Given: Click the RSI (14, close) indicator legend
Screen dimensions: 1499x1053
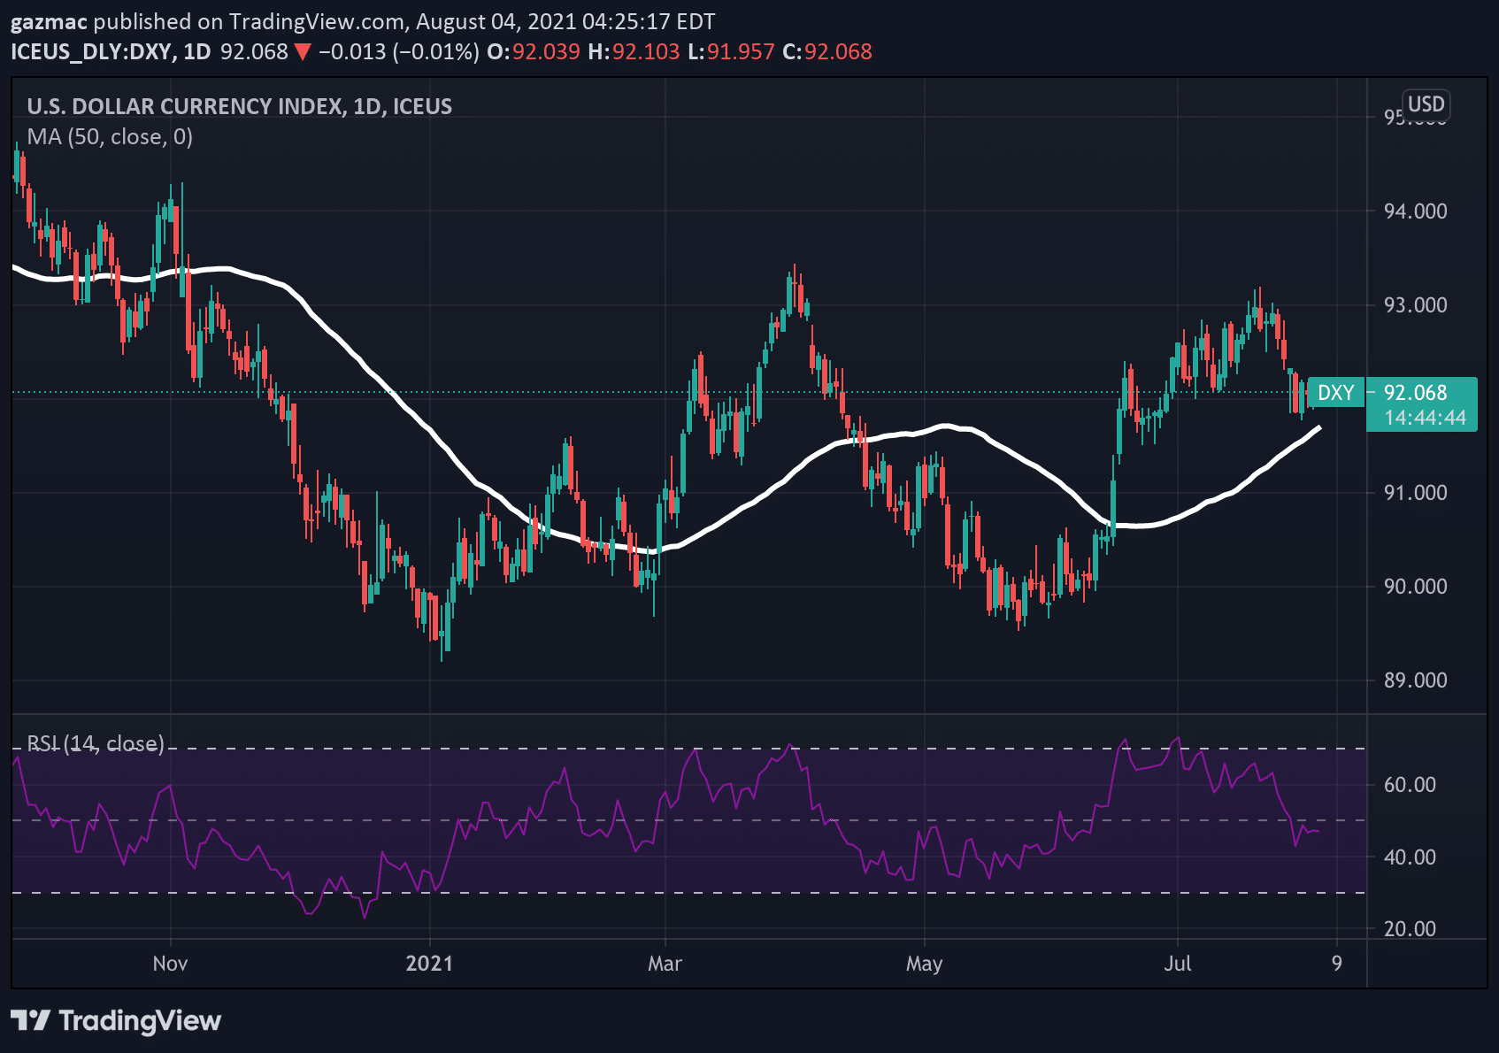Looking at the screenshot, I should pyautogui.click(x=96, y=743).
